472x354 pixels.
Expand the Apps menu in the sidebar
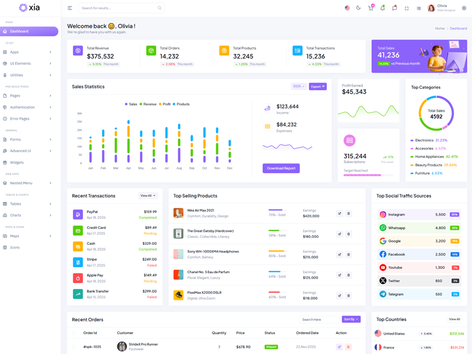click(29, 52)
